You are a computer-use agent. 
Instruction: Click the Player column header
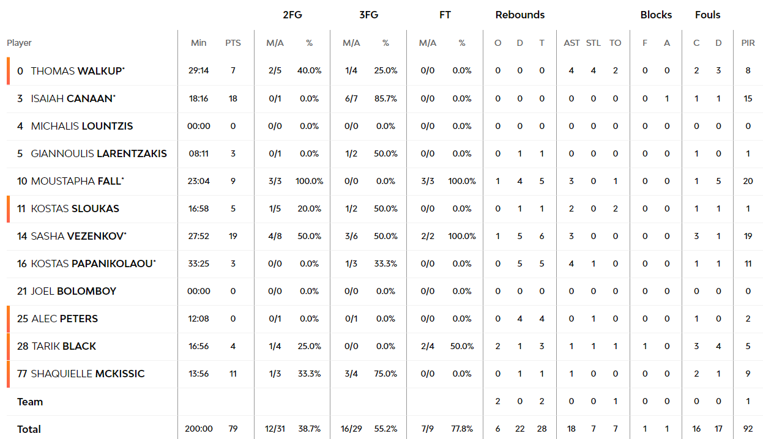[20, 43]
